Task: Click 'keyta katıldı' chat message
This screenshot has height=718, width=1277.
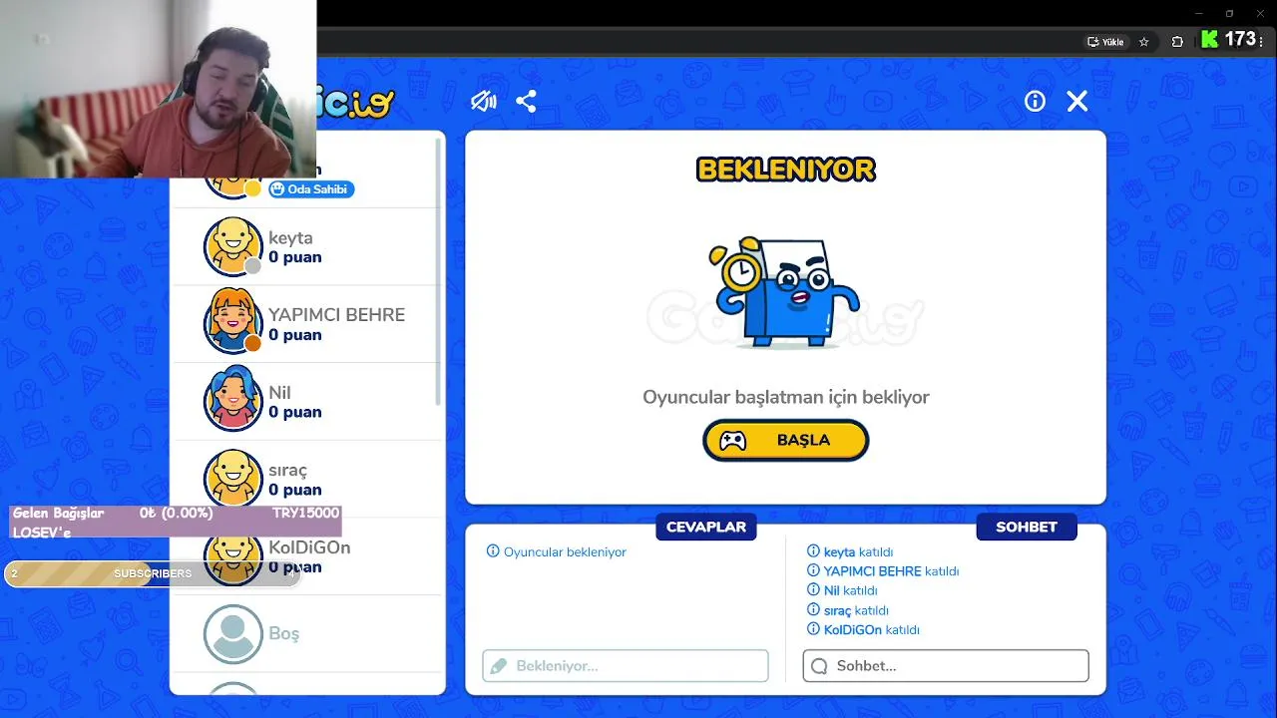Action: tap(850, 552)
